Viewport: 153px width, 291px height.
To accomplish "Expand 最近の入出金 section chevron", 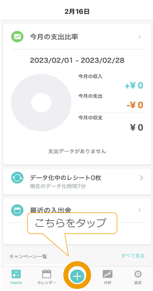I will (x=140, y=210).
